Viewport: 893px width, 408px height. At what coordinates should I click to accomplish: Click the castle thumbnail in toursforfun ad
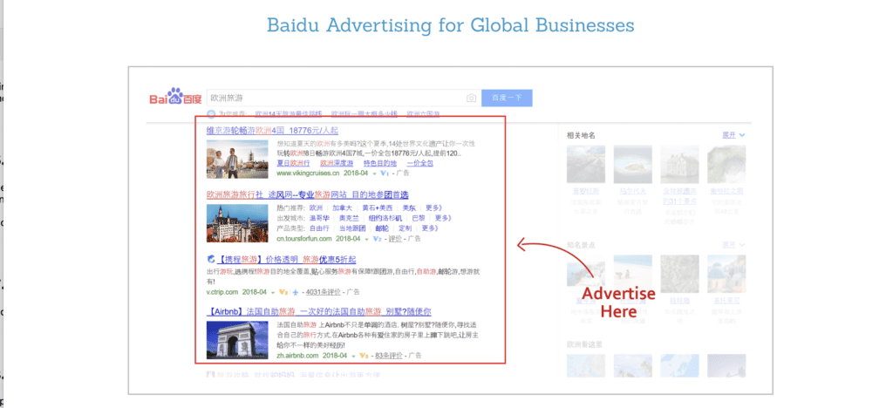pyautogui.click(x=237, y=224)
